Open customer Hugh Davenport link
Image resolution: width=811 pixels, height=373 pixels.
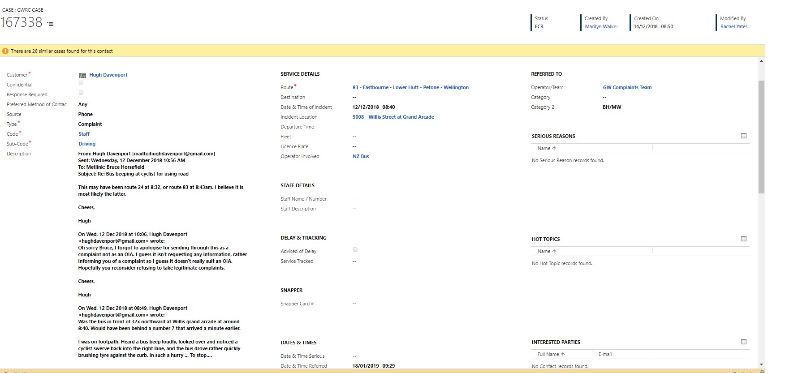pyautogui.click(x=108, y=75)
